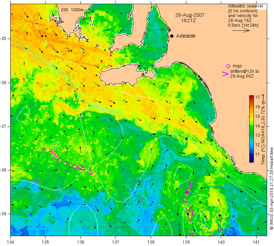Click the longitude label 141

pyautogui.click(x=256, y=242)
